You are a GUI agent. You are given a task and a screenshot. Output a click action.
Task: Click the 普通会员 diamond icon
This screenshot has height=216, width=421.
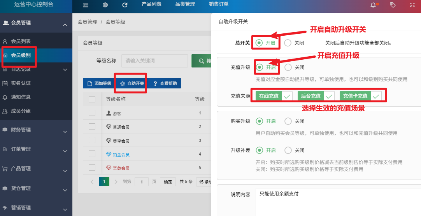[109, 127]
